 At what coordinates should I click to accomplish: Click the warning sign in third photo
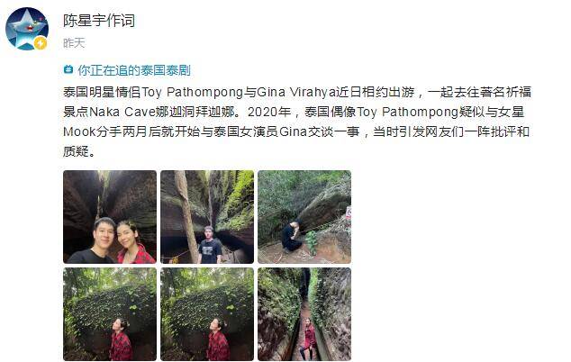point(349,213)
